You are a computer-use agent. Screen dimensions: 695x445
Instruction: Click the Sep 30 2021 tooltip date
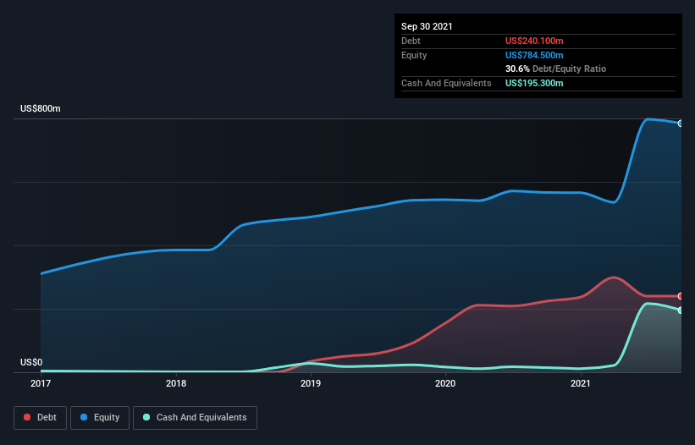[427, 26]
